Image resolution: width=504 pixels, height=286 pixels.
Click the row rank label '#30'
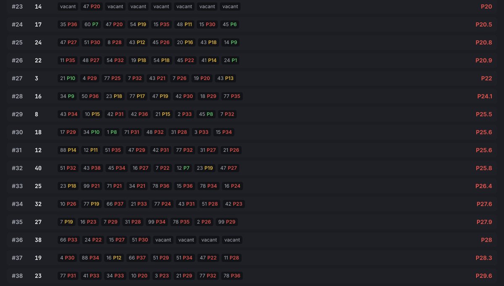(x=17, y=132)
